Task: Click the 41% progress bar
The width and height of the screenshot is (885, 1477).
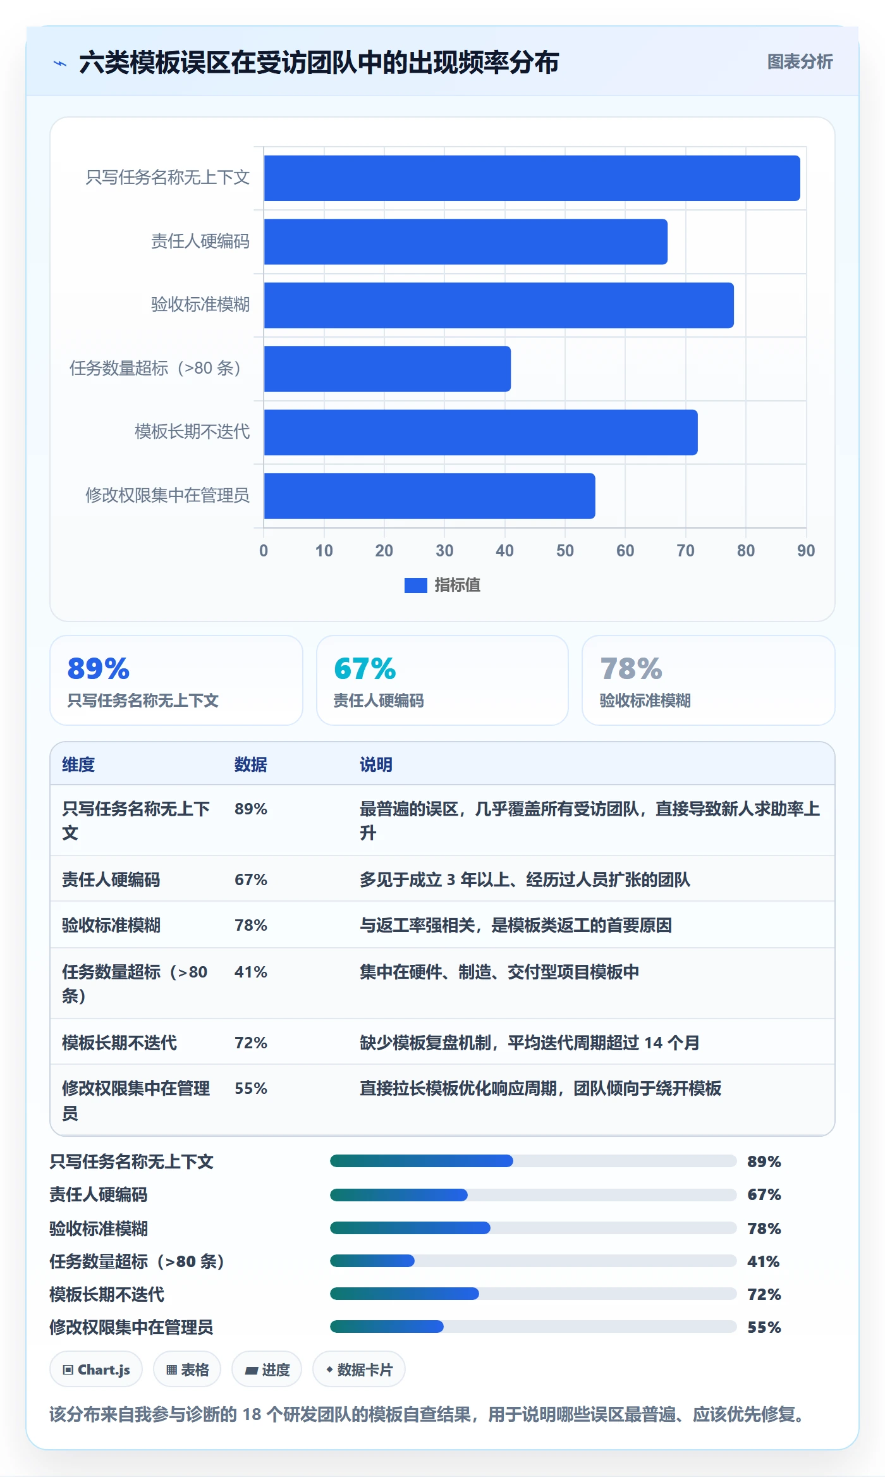Action: click(x=533, y=1261)
